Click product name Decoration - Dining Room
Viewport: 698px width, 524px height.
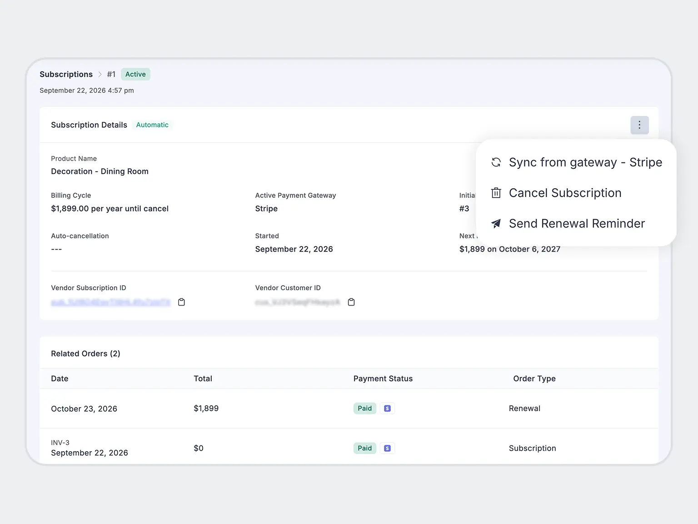(100, 171)
